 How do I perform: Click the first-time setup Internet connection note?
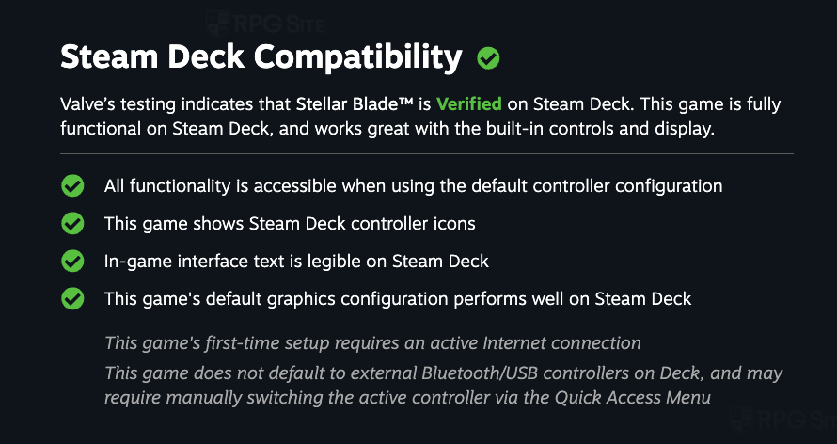(372, 342)
